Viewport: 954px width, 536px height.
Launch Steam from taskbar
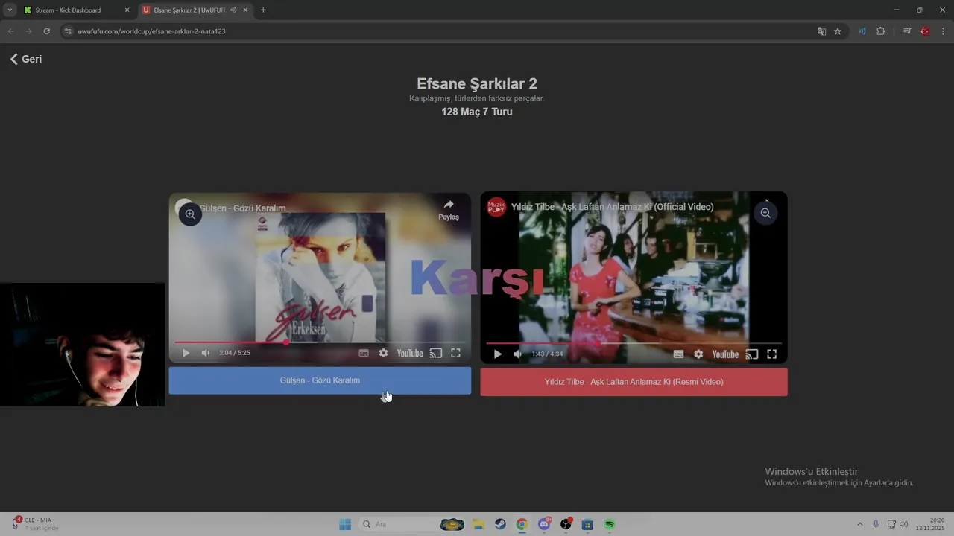(x=500, y=524)
